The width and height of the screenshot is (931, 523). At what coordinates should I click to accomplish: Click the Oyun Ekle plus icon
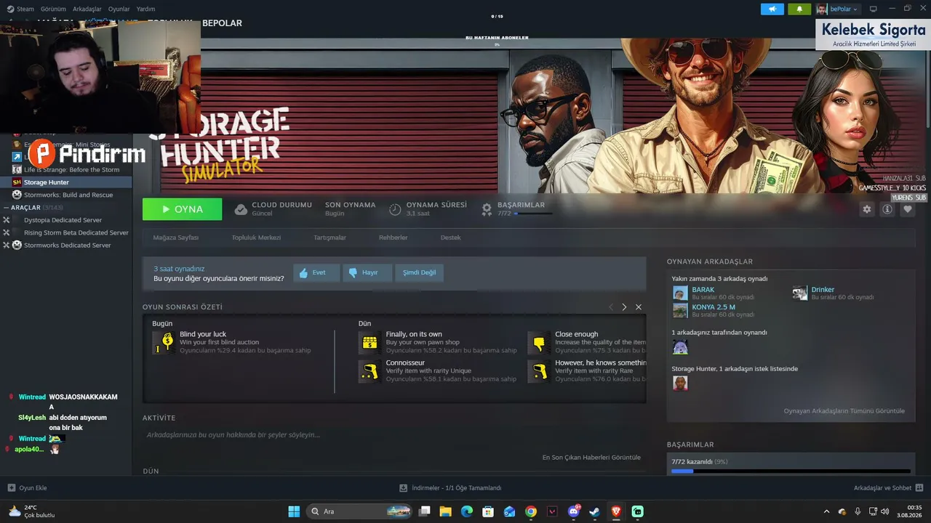click(x=11, y=488)
